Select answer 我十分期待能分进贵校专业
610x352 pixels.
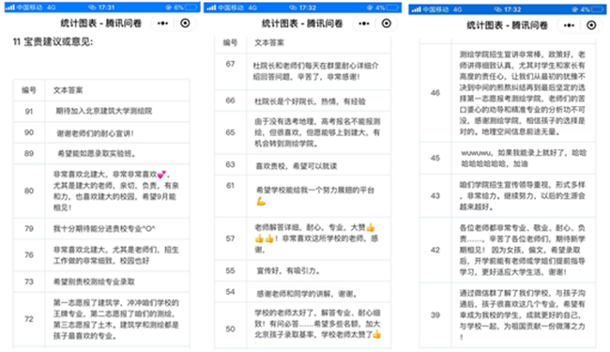[104, 229]
